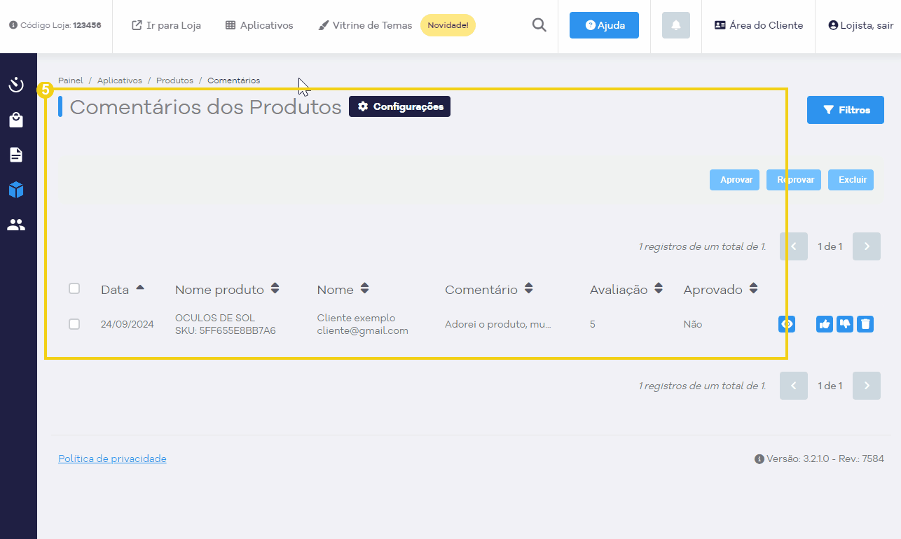Approve comment with thumbs-up icon
The height and width of the screenshot is (539, 901).
pos(825,324)
